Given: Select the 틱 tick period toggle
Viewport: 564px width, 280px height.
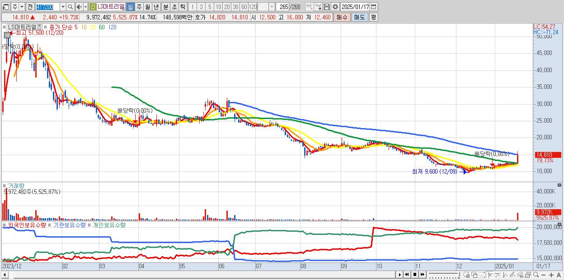Looking at the screenshot, I should tap(183, 7).
